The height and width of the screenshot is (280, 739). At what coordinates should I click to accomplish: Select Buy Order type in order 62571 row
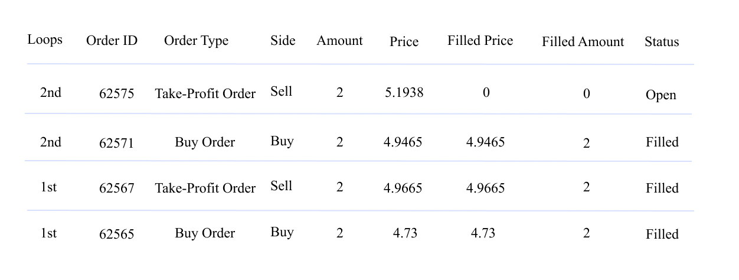tap(205, 142)
